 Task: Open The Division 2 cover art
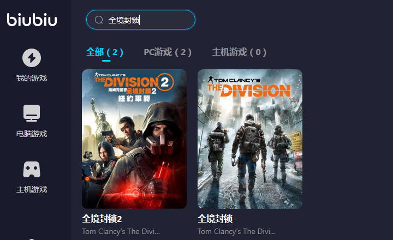(134, 139)
